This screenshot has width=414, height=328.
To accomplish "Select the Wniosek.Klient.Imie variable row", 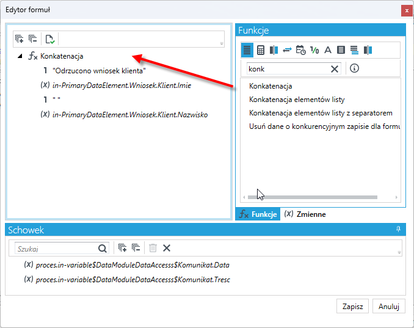I will point(122,86).
